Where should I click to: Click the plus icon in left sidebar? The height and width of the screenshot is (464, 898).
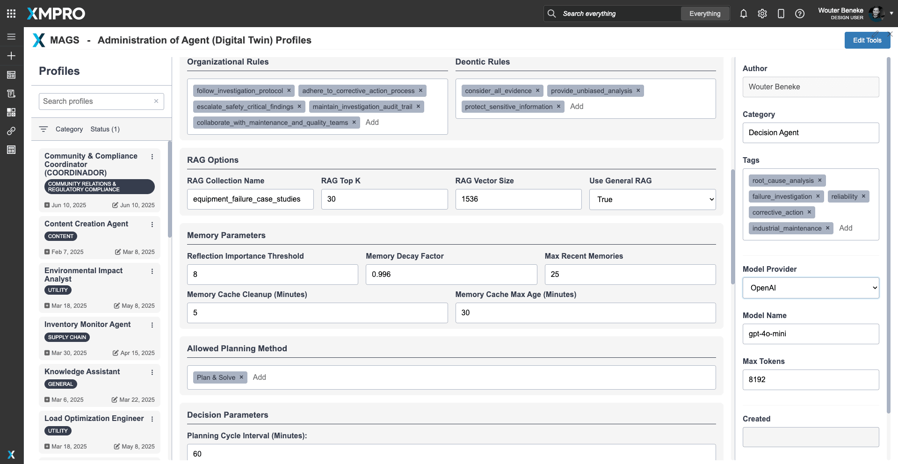[x=11, y=56]
